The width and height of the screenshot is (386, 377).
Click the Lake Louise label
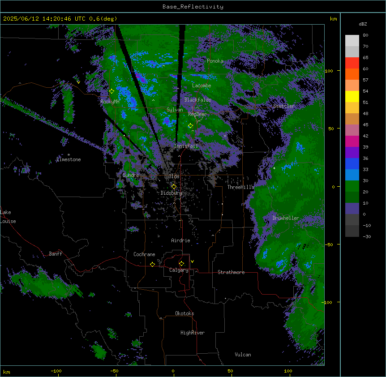[x=8, y=217]
